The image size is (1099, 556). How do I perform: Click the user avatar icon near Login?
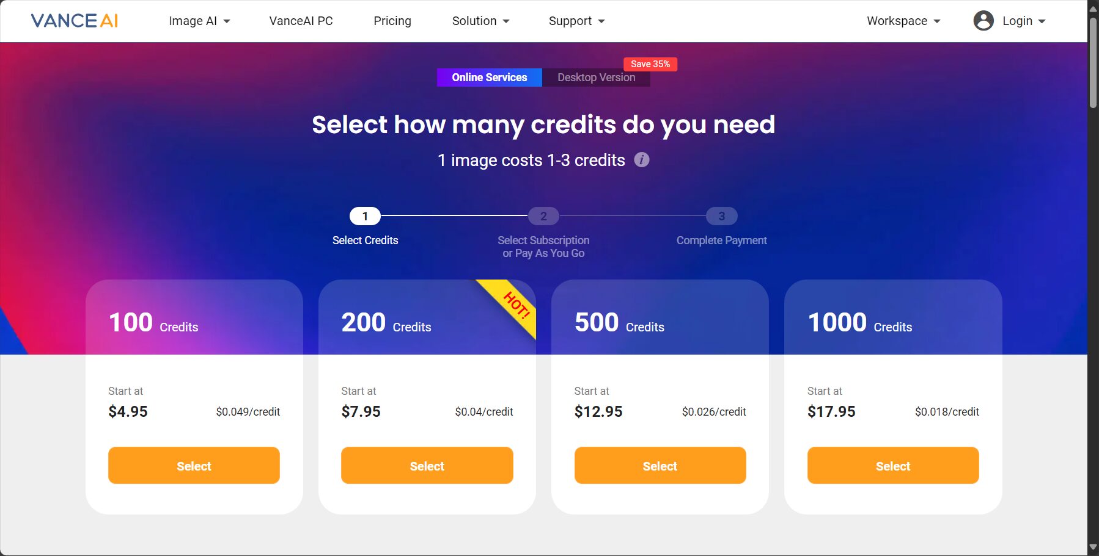coord(983,21)
